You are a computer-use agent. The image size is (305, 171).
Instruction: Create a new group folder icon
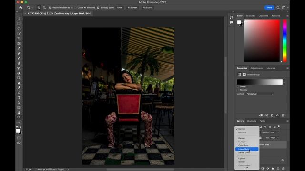pyautogui.click(x=273, y=169)
